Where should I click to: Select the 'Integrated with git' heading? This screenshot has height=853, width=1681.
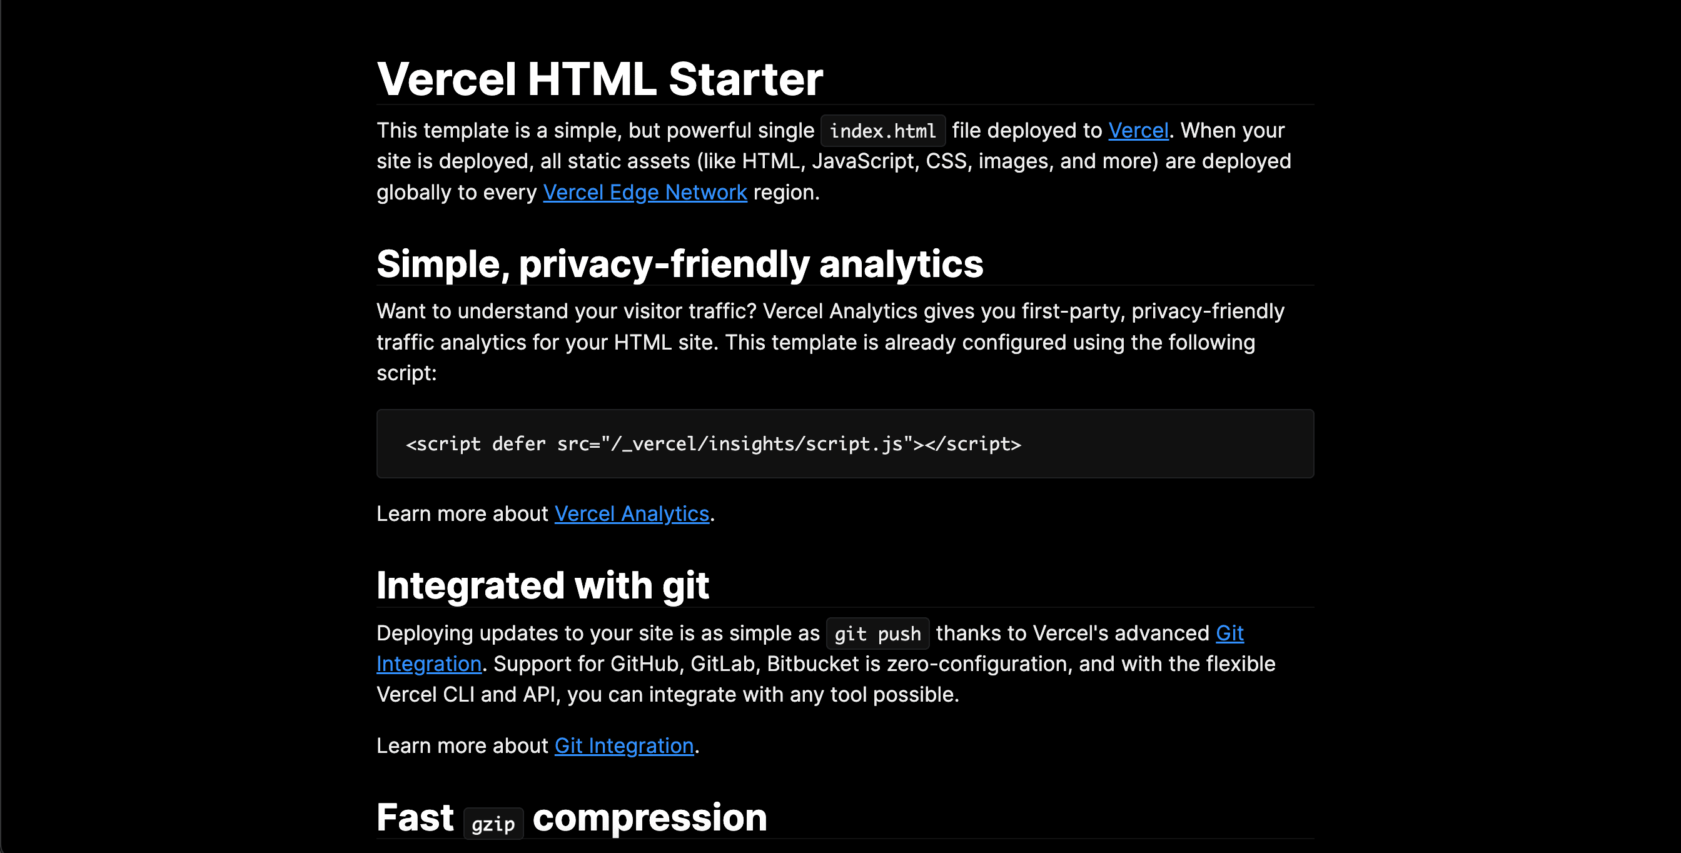click(x=542, y=585)
